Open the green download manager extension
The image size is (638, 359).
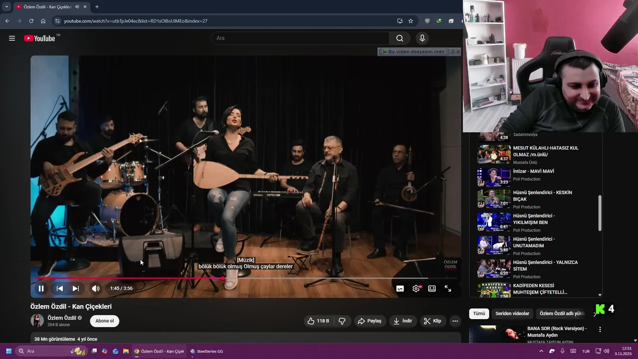point(439,21)
